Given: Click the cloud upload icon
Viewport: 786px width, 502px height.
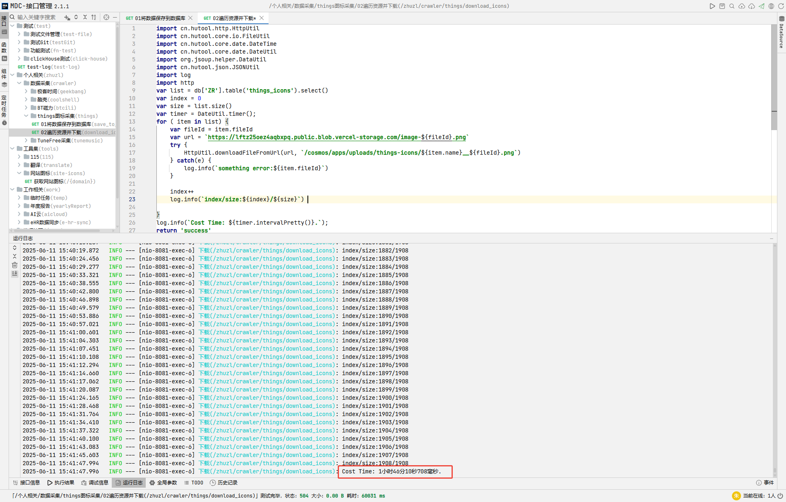Looking at the screenshot, I should coord(742,6).
